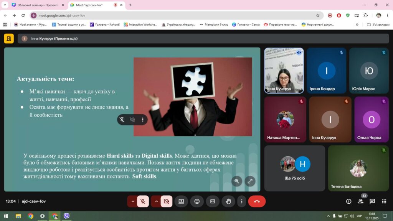Switch to Обласний семінар browser tab

[38, 5]
